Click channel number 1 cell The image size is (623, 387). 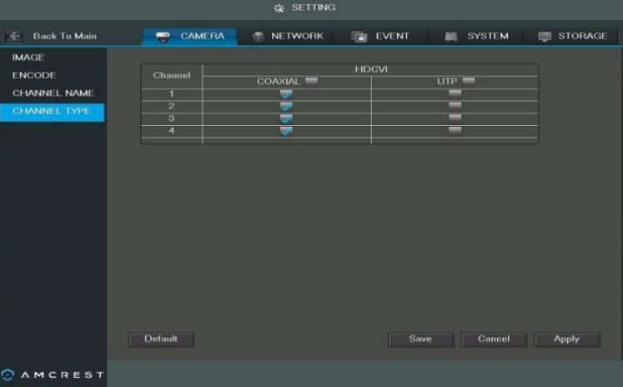tap(172, 94)
